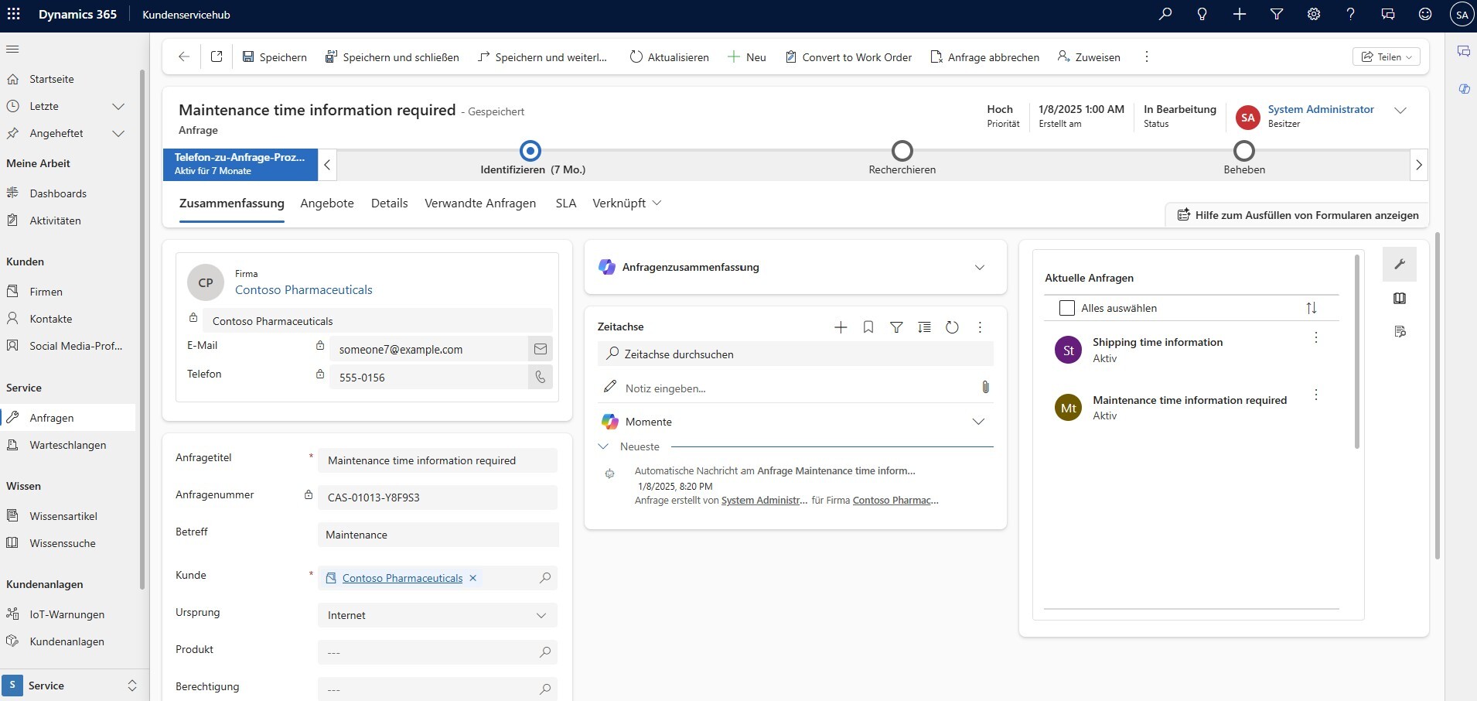Switch to the Details tab
Image resolution: width=1477 pixels, height=701 pixels.
coord(389,203)
